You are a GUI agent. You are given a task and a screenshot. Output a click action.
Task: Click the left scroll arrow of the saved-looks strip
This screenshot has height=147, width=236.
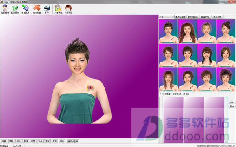pos(161,120)
